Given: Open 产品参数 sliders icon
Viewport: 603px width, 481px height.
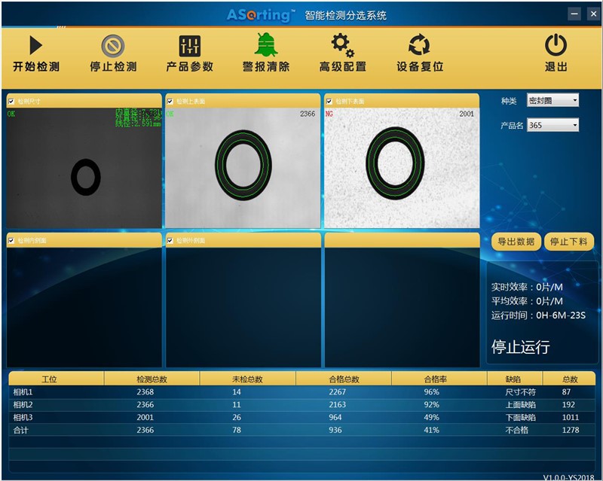Looking at the screenshot, I should pos(190,46).
